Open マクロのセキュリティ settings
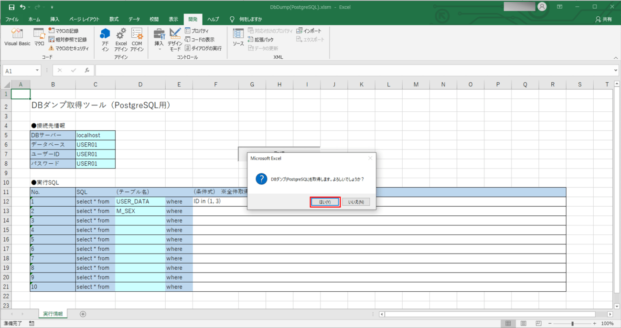The image size is (621, 328). [x=68, y=48]
